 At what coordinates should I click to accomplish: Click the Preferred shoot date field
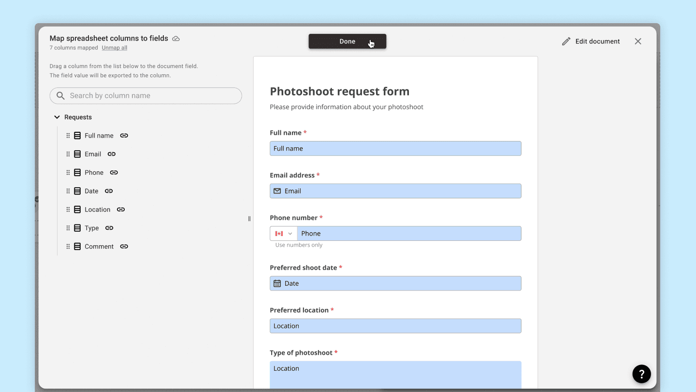395,283
